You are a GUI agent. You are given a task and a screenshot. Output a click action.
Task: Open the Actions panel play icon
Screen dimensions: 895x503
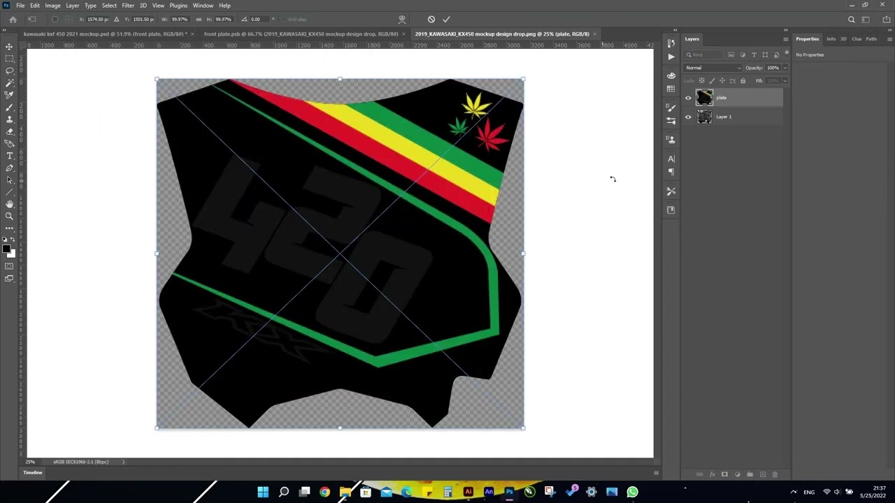671,57
